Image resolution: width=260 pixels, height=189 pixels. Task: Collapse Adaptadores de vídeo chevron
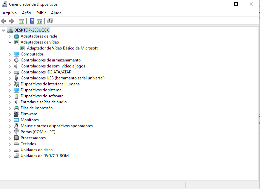[x=10, y=42]
